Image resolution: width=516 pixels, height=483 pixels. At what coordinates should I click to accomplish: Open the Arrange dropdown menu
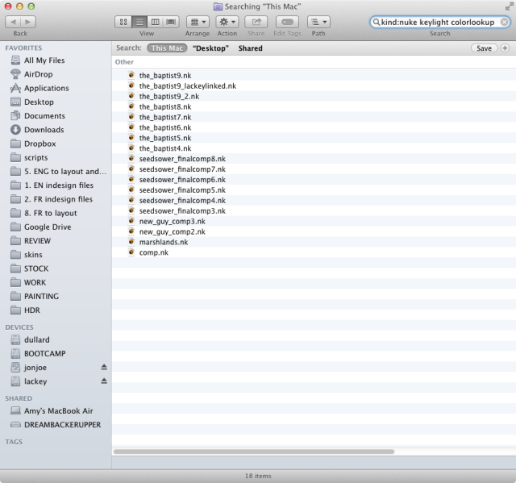click(198, 22)
